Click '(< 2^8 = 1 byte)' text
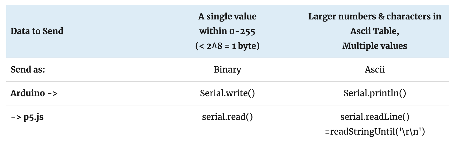The height and width of the screenshot is (153, 456). pyautogui.click(x=227, y=46)
